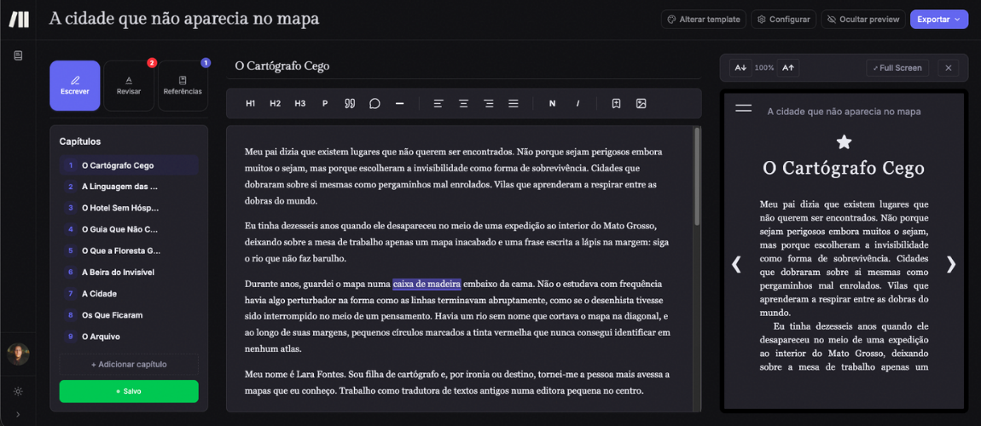The height and width of the screenshot is (426, 981).
Task: Justify the paragraph text
Action: click(514, 104)
